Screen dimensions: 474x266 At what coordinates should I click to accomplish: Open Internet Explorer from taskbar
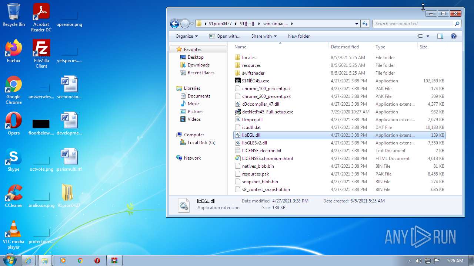28,260
